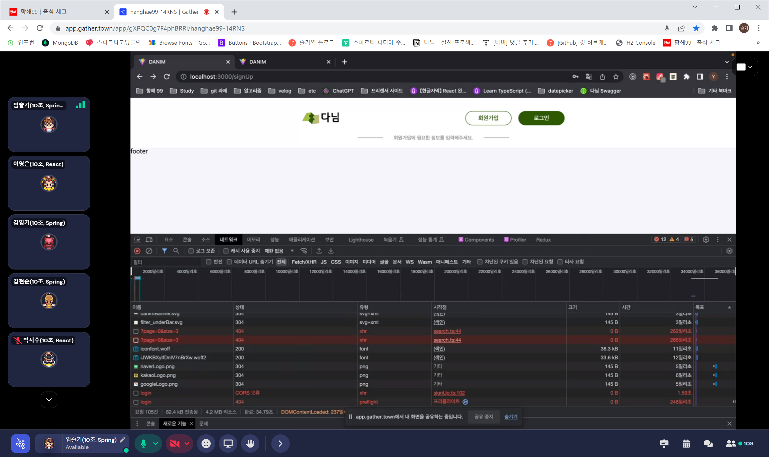Switch to the Lighthouse DevTools tab
The width and height of the screenshot is (769, 457).
[x=361, y=240]
